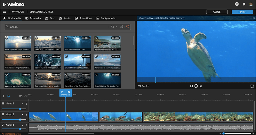Expand the Video 1 track dropdown arrow
Screen dimensions: 256x135
click(22, 114)
